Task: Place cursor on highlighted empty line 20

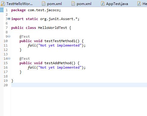Action: pos(79,85)
